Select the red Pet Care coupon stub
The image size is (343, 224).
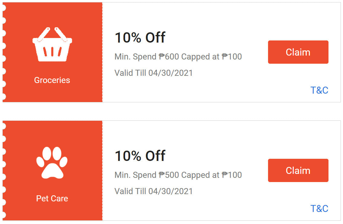click(52, 171)
